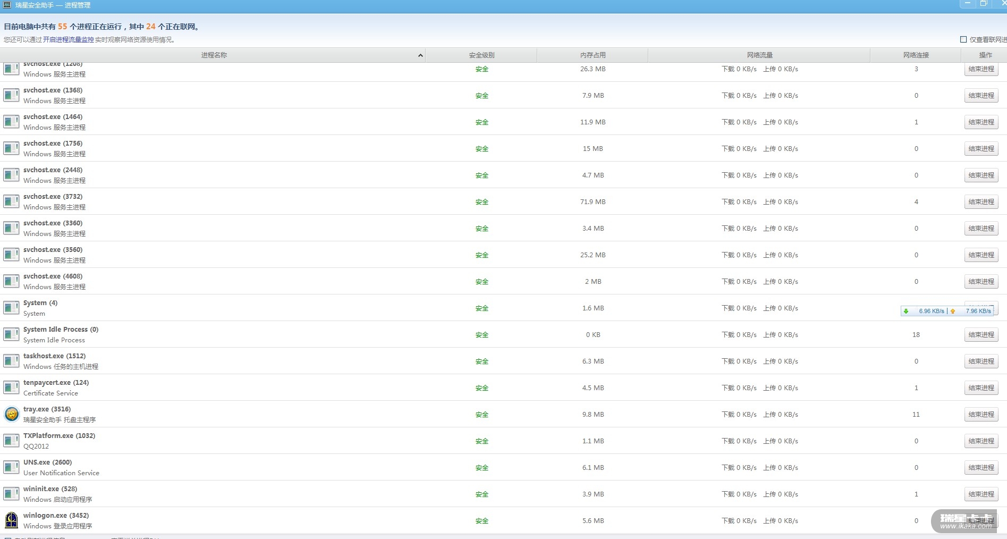
Task: Click the 0 KB memory value
Action: tap(593, 334)
